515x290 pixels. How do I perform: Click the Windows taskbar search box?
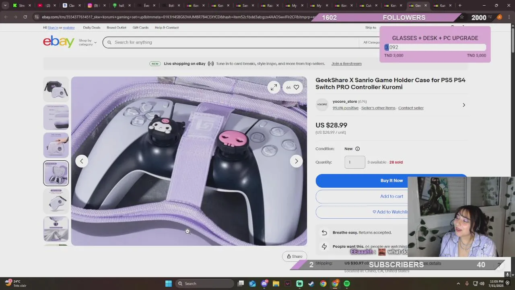click(x=204, y=284)
